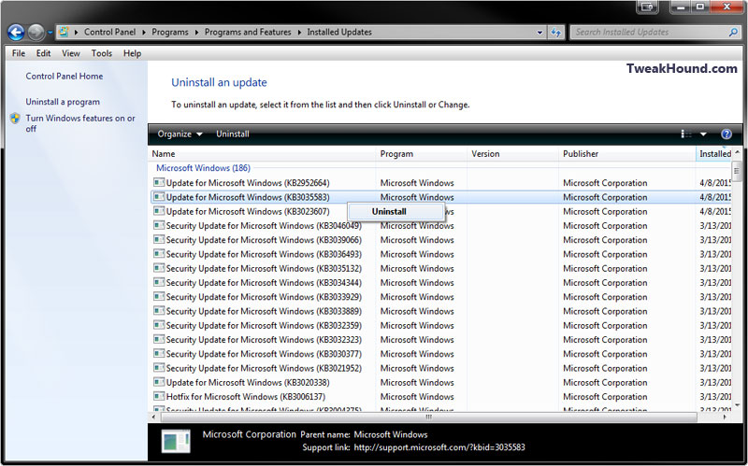Click the icon of security update KB3033889
Screen dimensions: 748x466
(159, 311)
